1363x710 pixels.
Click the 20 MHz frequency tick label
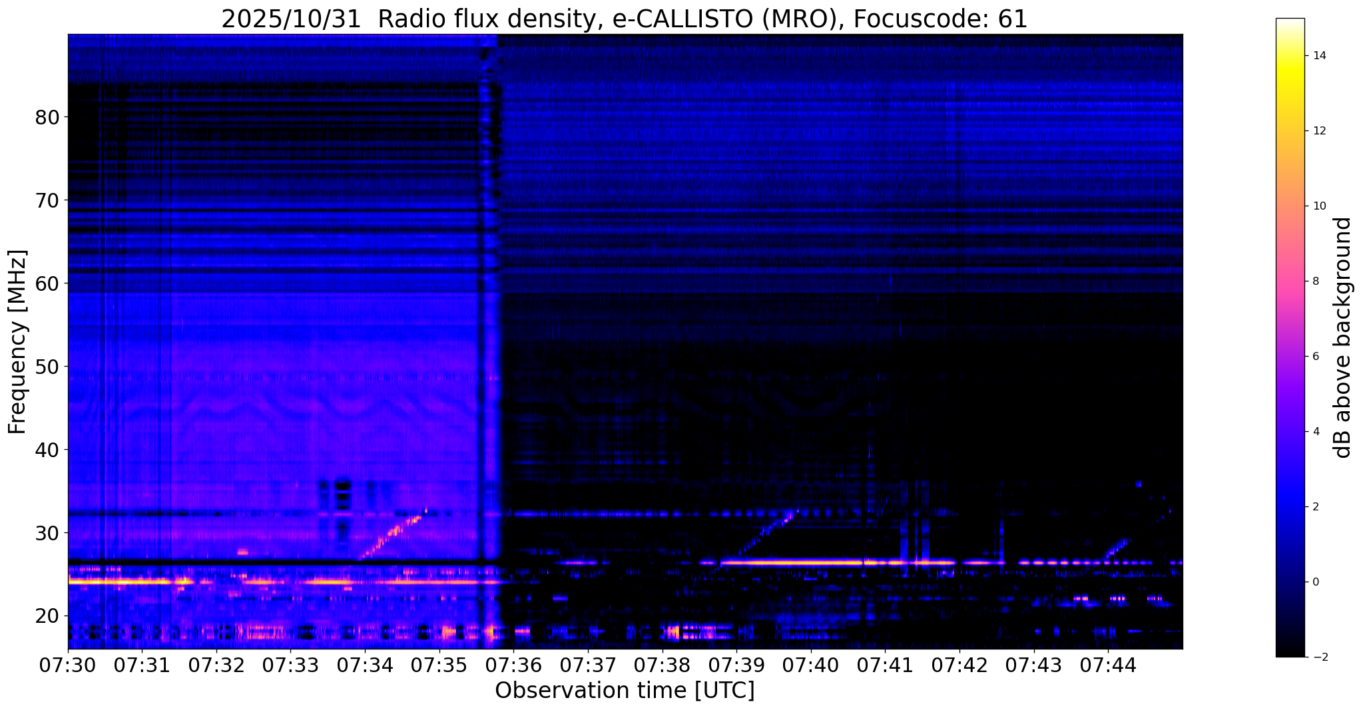click(x=47, y=616)
